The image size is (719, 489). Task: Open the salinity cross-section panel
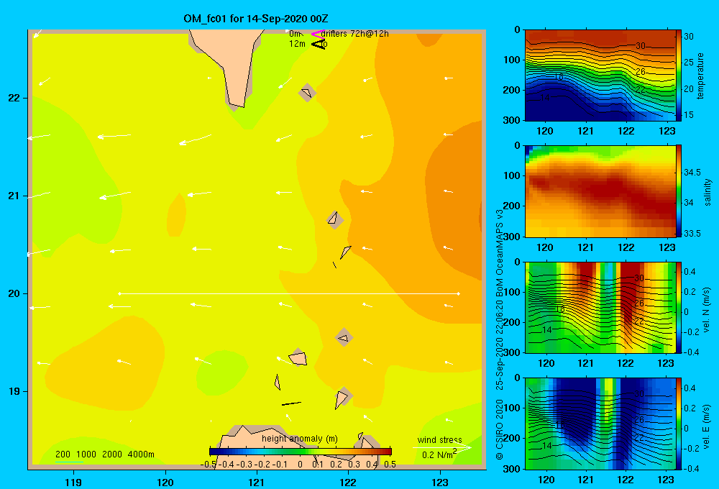click(600, 191)
